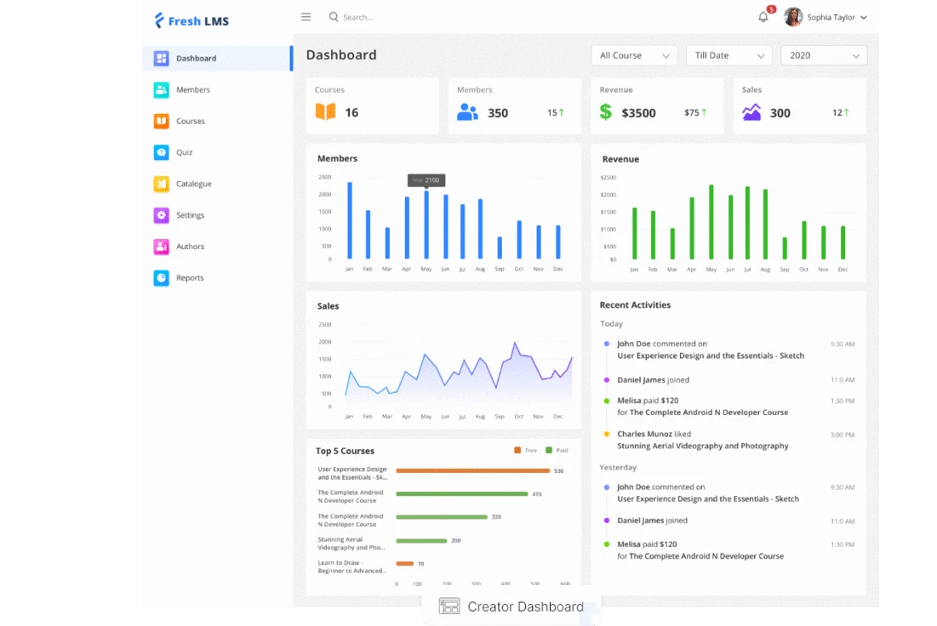937x626 pixels.
Task: Open the All Course dropdown
Action: click(633, 54)
